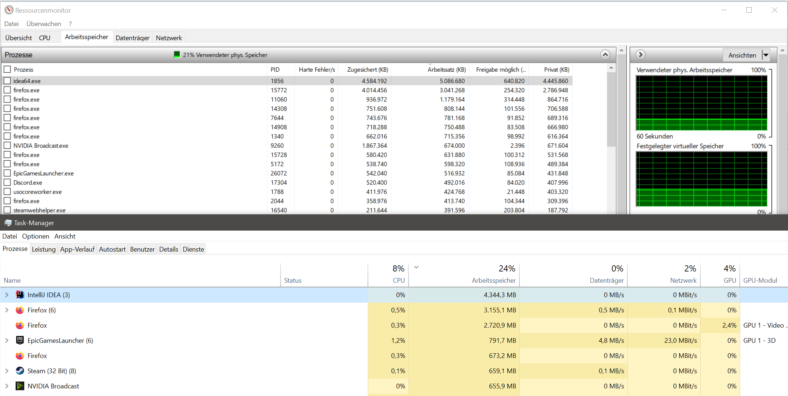Tick the NVIDIA Broadcast.exe checkbox

click(7, 146)
